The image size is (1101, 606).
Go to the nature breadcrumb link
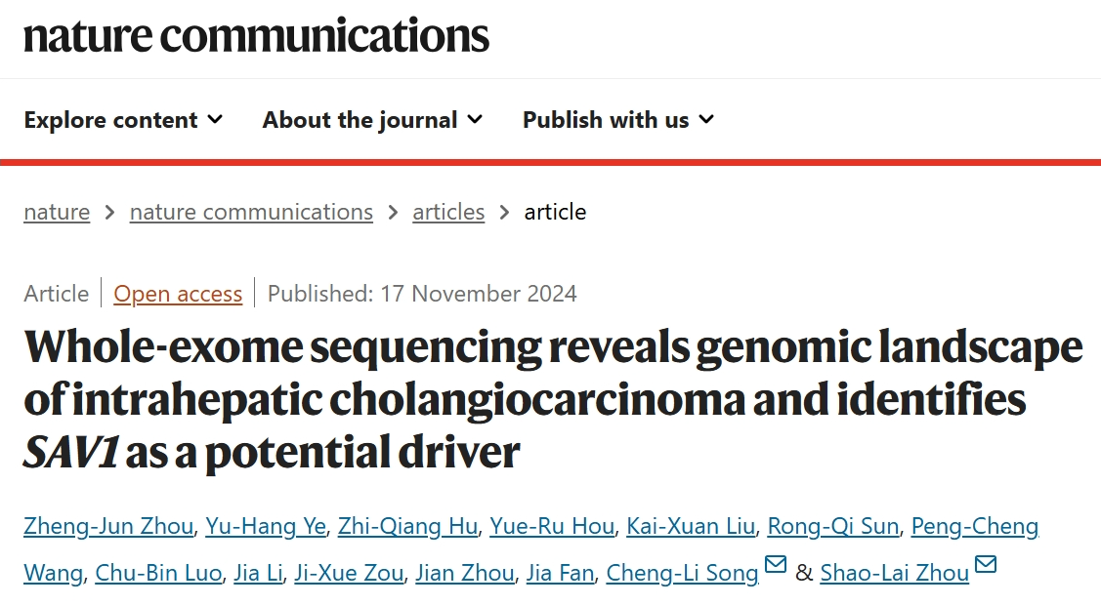coord(57,212)
